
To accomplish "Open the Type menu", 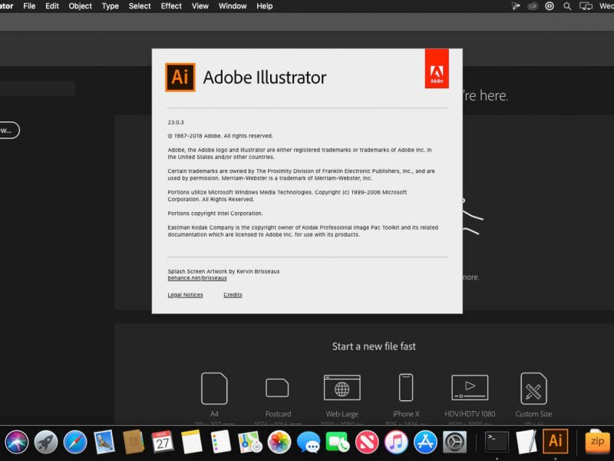I will 110,6.
